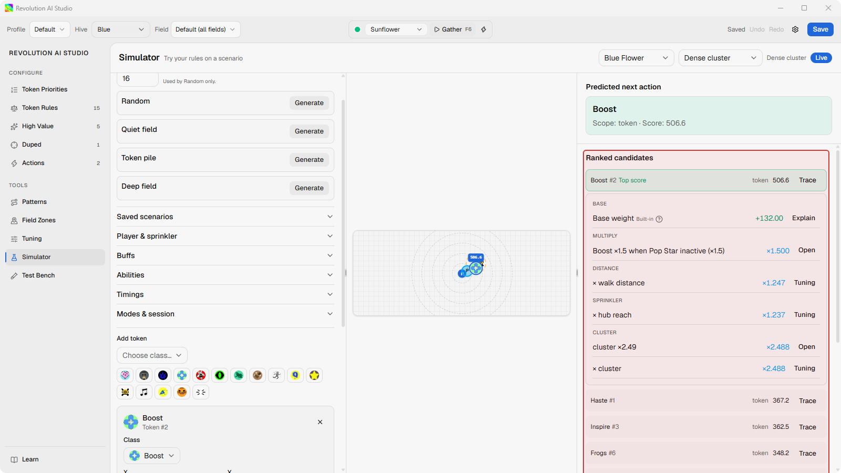The image size is (841, 473).
Task: Open Token Rules in the sidebar
Action: 55,108
